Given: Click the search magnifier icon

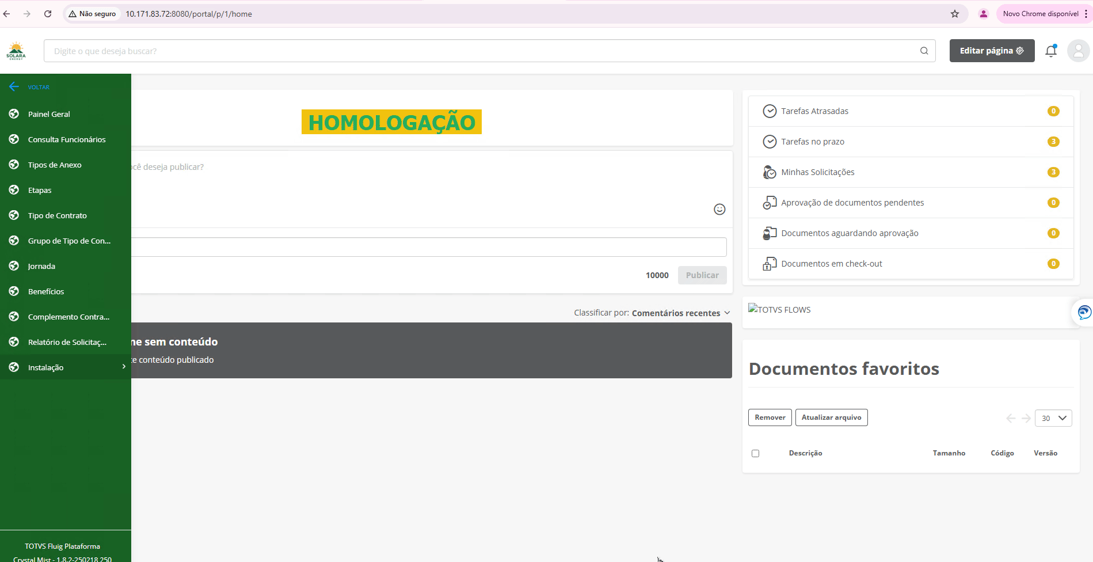Looking at the screenshot, I should (x=924, y=51).
